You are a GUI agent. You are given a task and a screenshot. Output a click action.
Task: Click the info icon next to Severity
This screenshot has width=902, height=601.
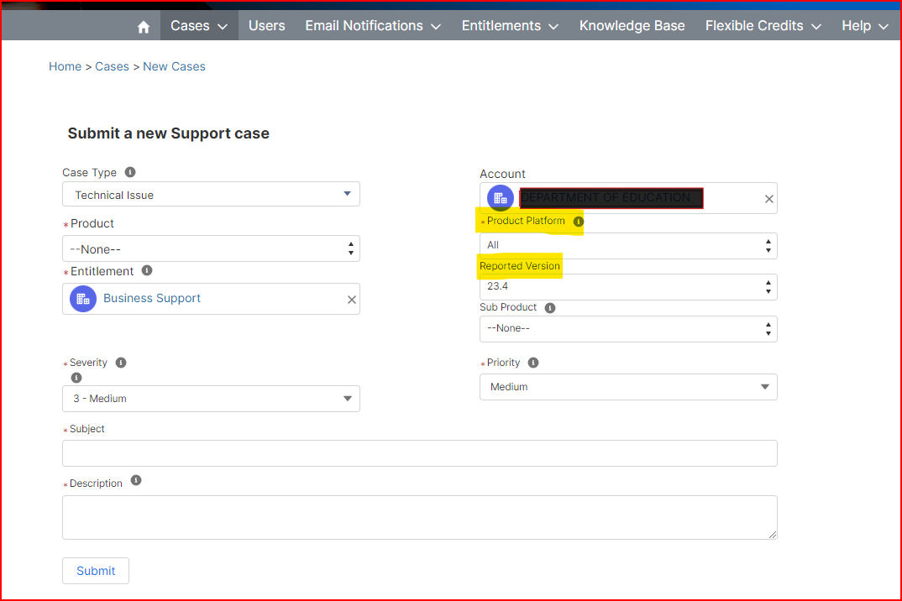click(120, 362)
